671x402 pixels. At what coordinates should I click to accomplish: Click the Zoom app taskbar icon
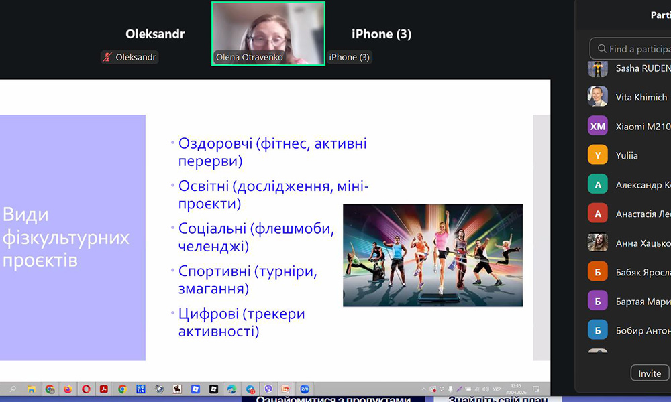305,389
